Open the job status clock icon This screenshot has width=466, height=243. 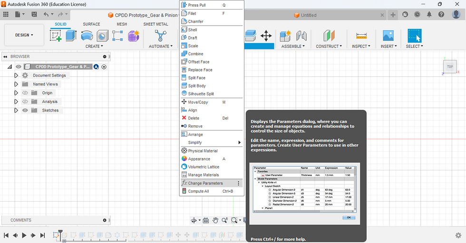click(417, 14)
